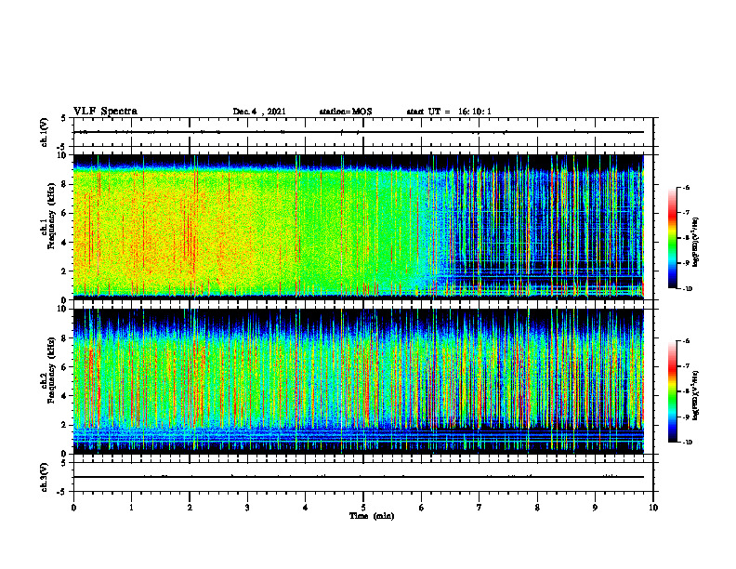Click the "-6" label on ch.1 color bar
736x569 pixels.
[686, 187]
